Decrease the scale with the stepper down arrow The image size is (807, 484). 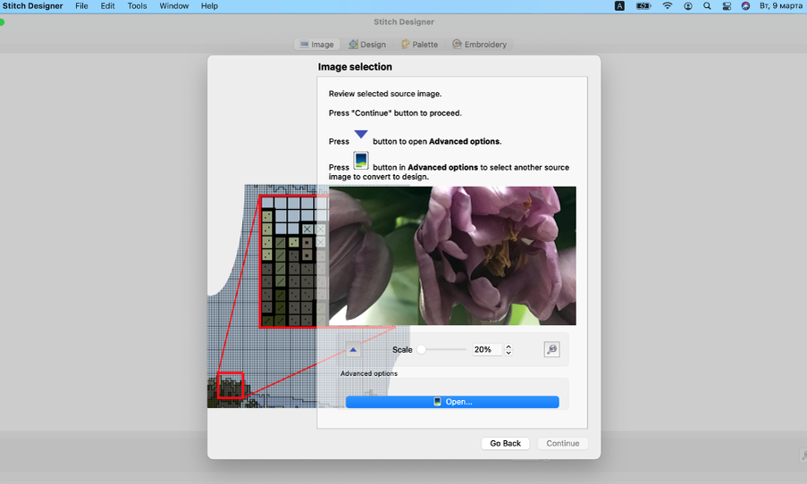tap(509, 353)
